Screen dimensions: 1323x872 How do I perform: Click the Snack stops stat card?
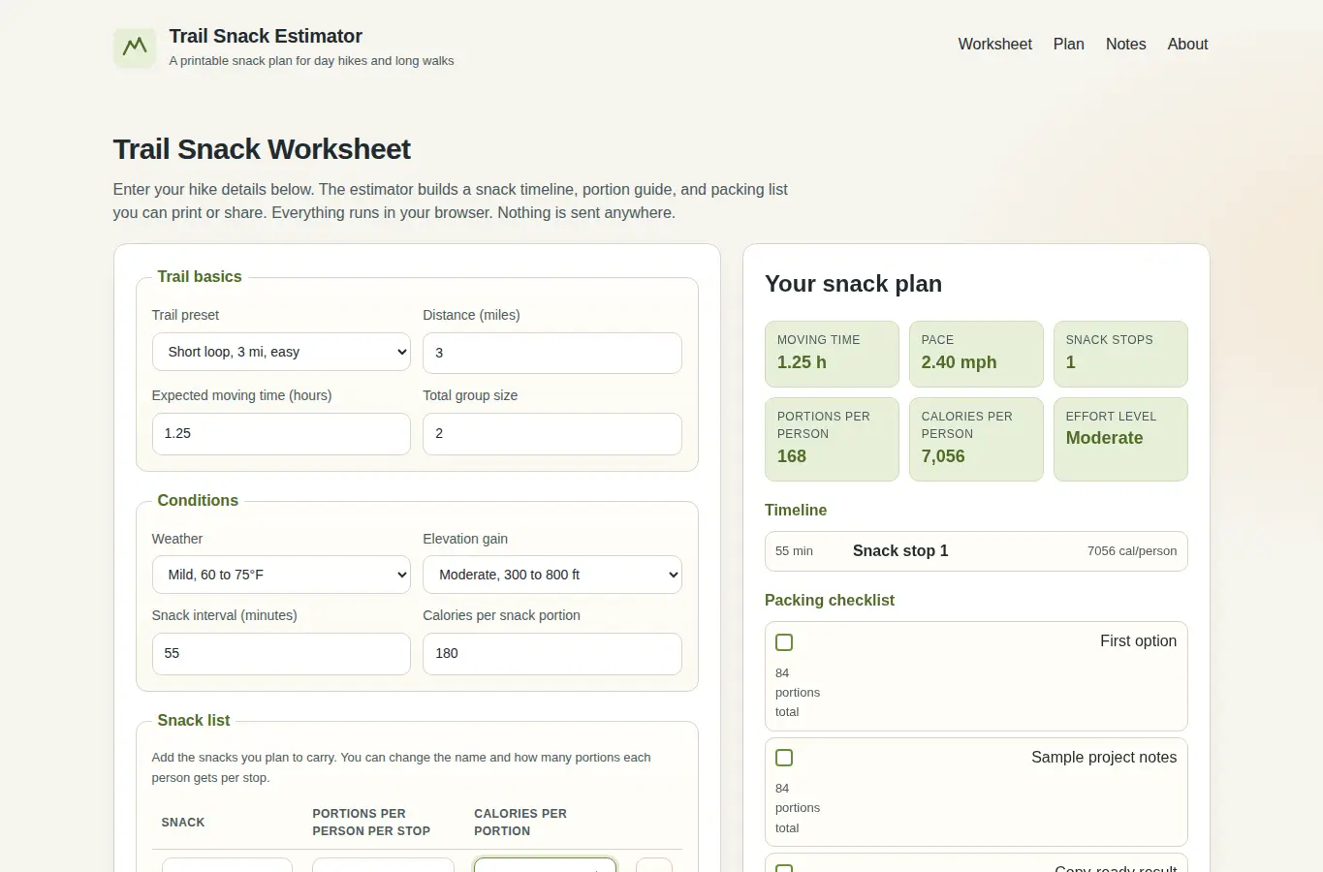pos(1120,354)
